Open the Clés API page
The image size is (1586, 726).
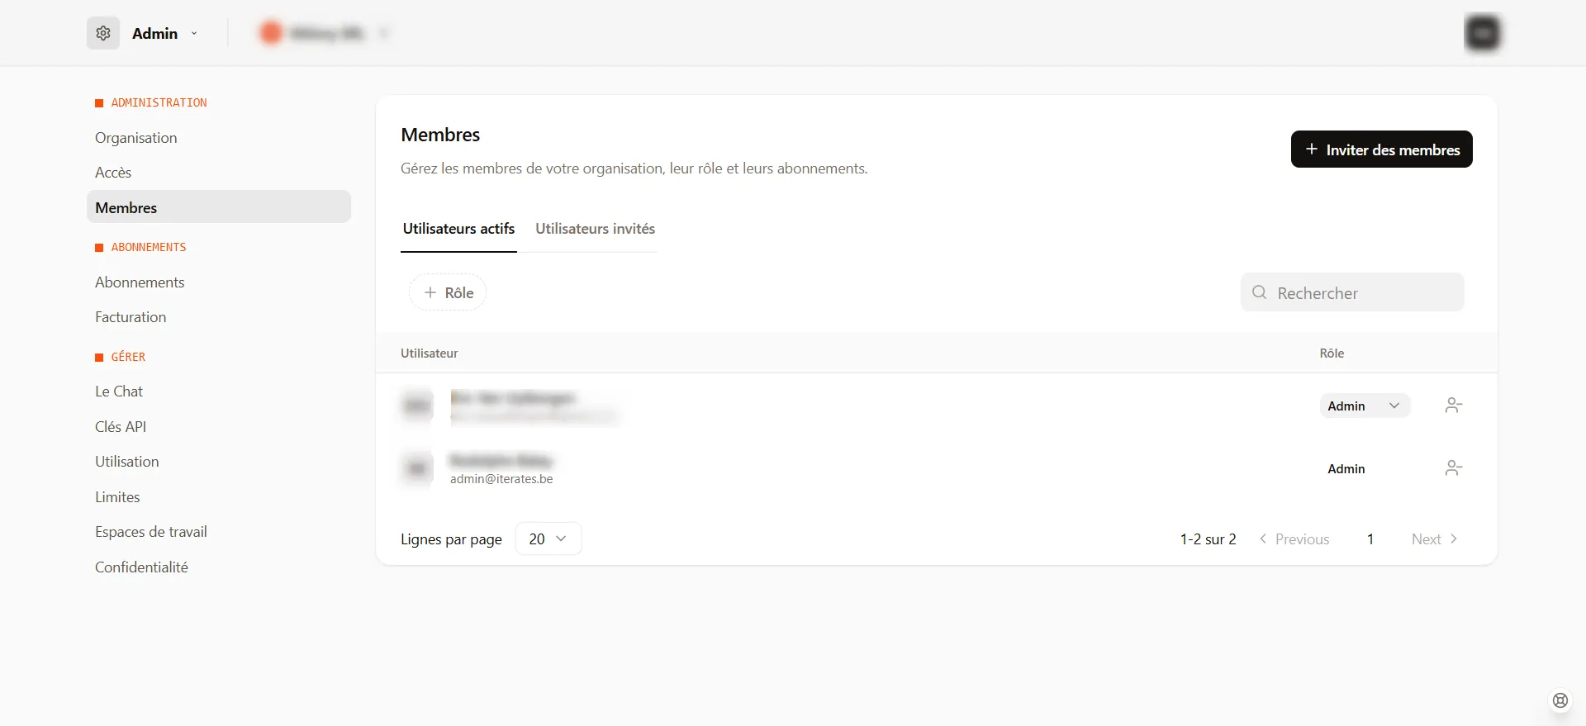(x=121, y=427)
